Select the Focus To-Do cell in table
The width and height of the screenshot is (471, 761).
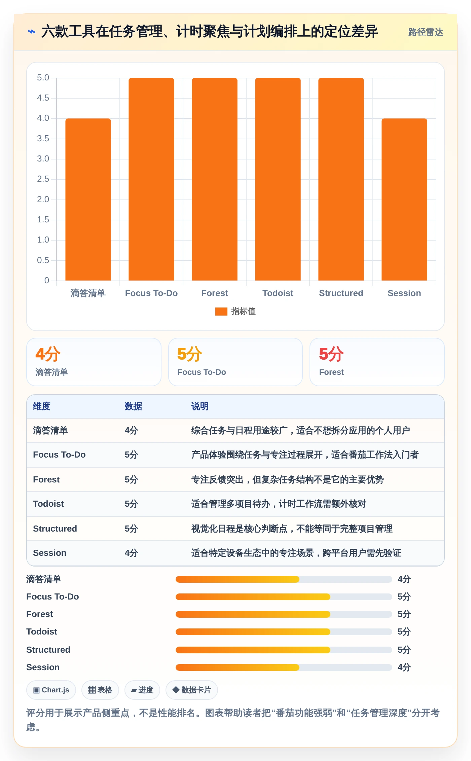click(59, 455)
